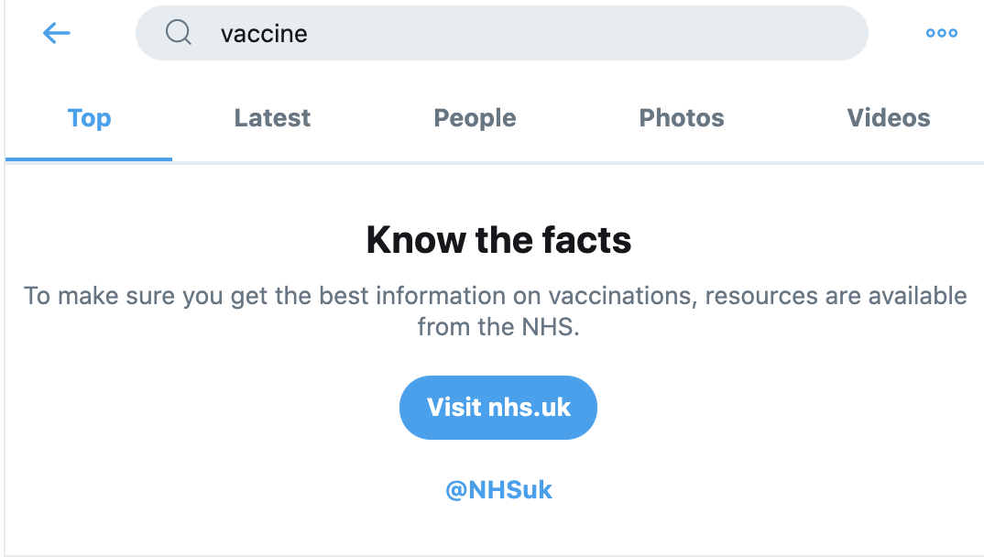Switch to the Top tab
Image resolution: width=984 pixels, height=557 pixels.
[x=89, y=118]
